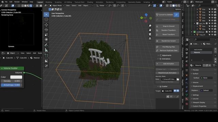Click the green Y axis gizmo ball
The image size is (218, 122).
142,18
